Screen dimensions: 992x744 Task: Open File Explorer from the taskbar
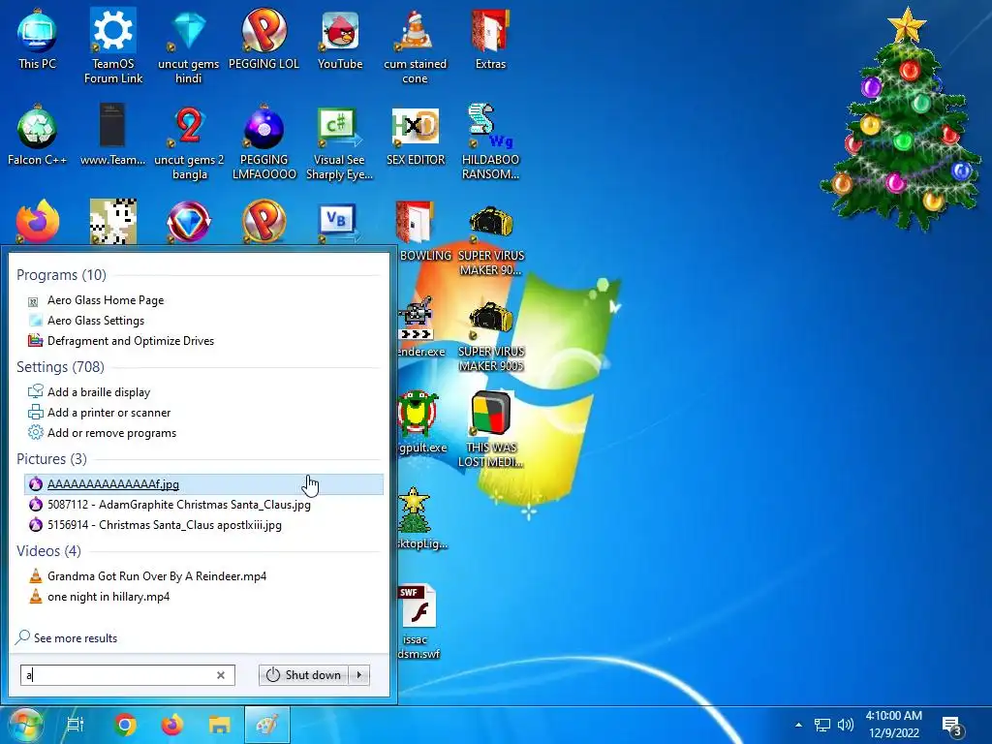(x=220, y=725)
